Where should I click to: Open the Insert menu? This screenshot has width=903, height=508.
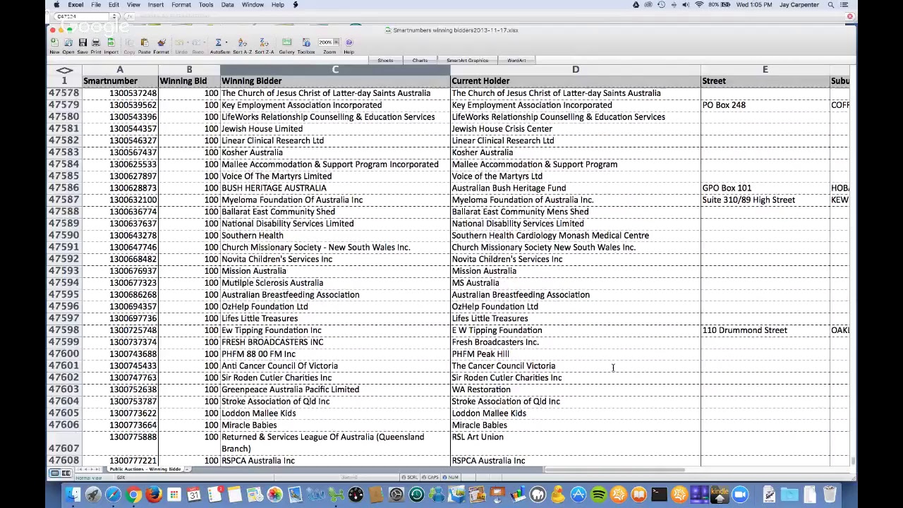click(155, 5)
